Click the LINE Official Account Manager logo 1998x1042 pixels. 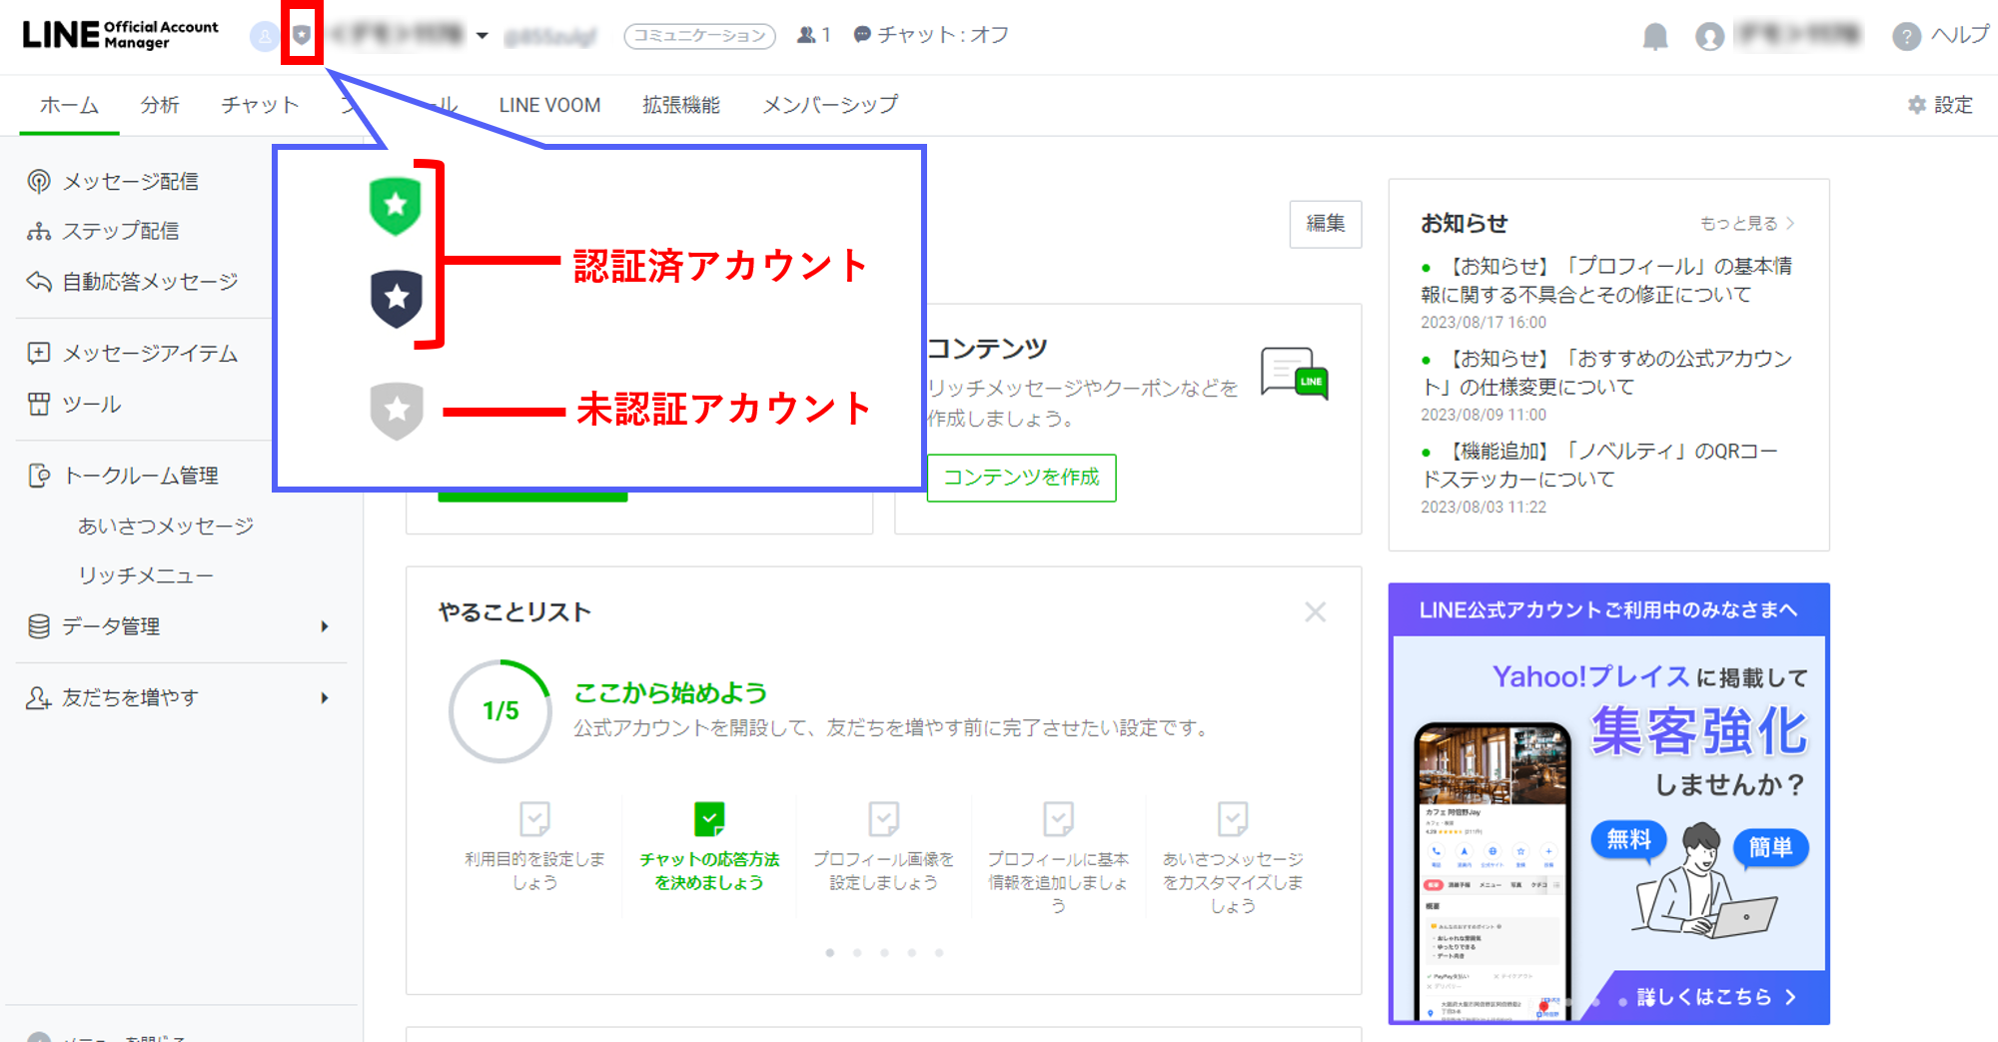(x=120, y=35)
